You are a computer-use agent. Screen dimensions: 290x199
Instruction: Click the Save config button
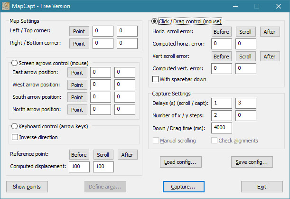click(x=252, y=162)
